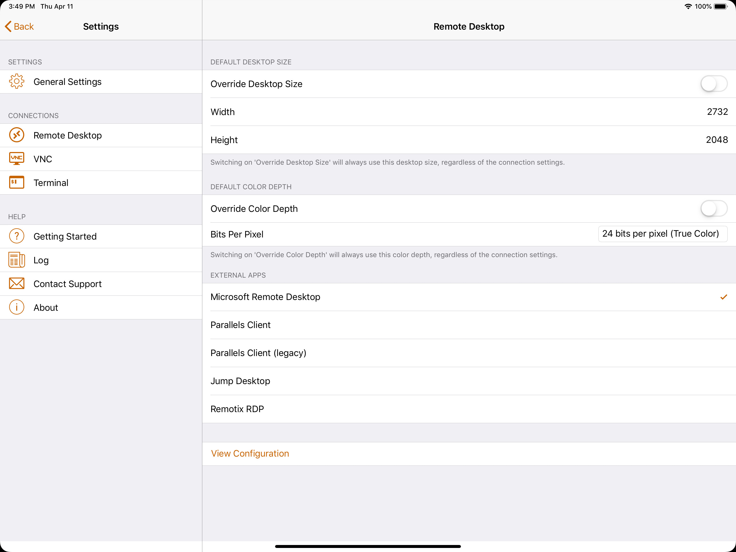736x552 pixels.
Task: Tap the Width row label
Action: point(223,112)
